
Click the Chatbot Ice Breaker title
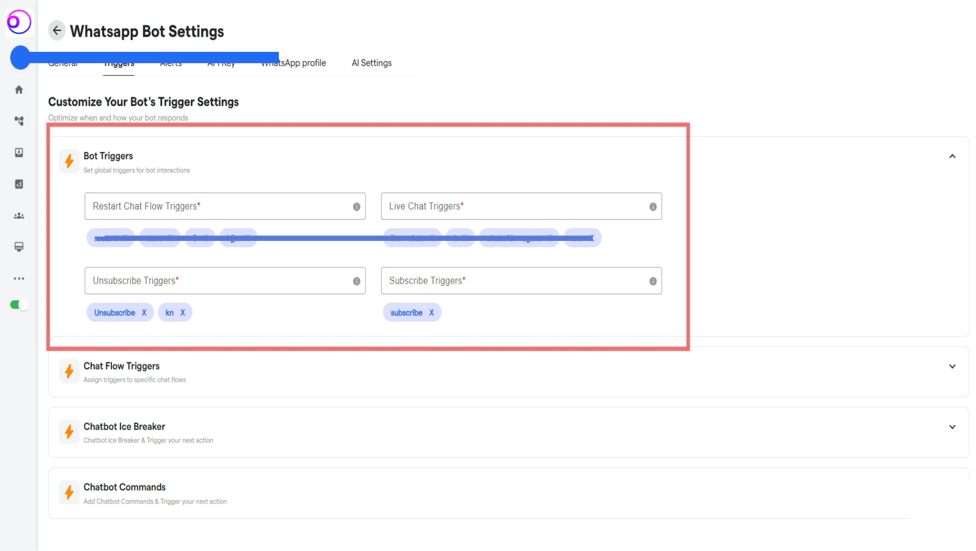pyautogui.click(x=124, y=427)
